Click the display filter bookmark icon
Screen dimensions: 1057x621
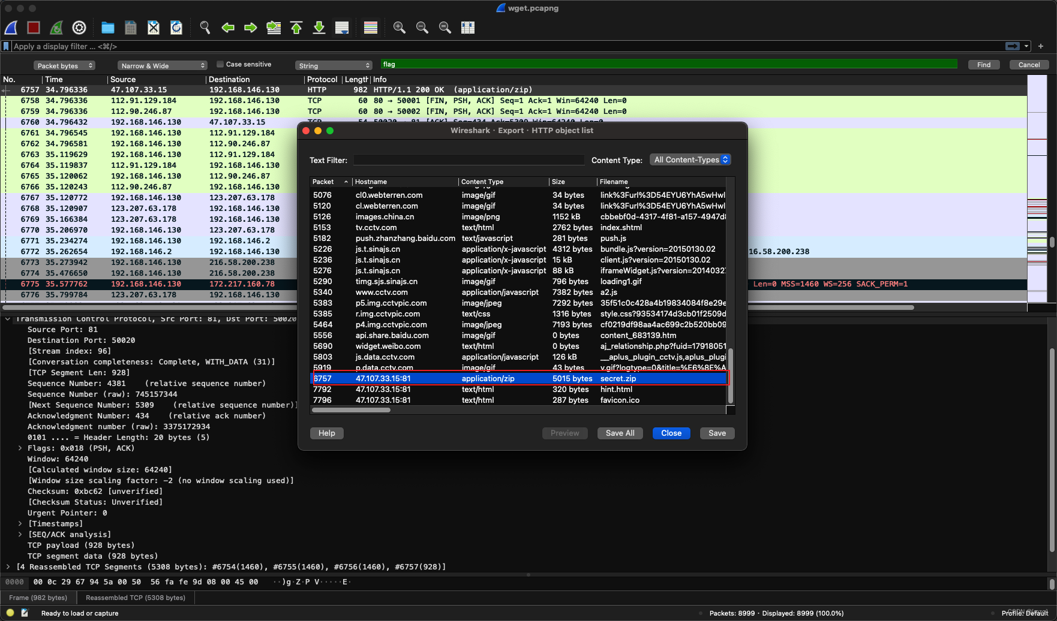tap(6, 46)
